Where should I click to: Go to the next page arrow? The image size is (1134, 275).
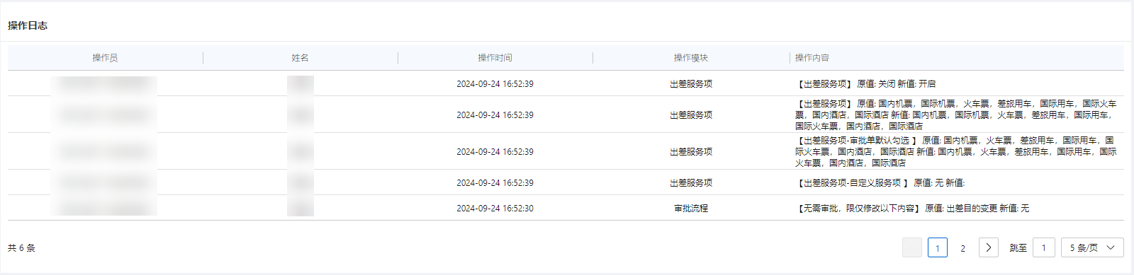(988, 247)
